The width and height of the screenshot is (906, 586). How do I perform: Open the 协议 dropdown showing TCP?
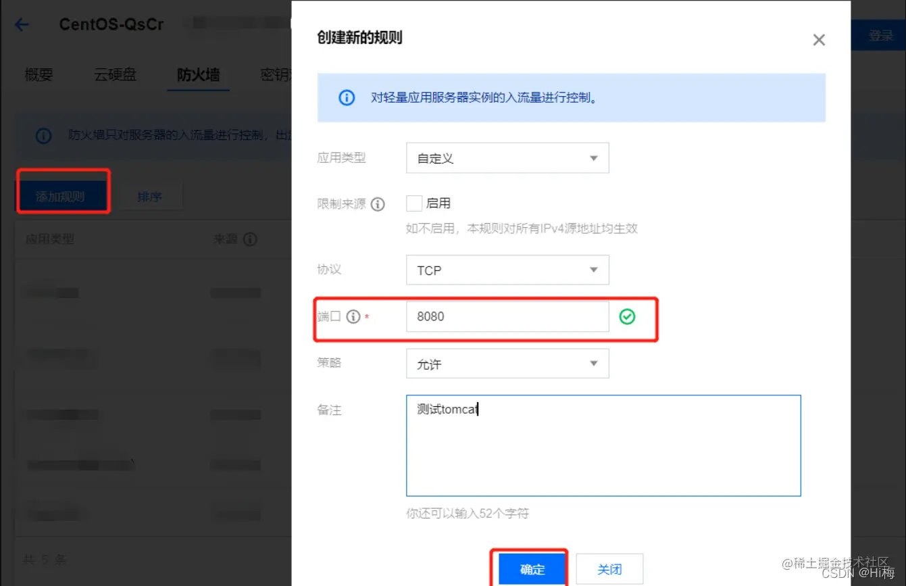[507, 270]
